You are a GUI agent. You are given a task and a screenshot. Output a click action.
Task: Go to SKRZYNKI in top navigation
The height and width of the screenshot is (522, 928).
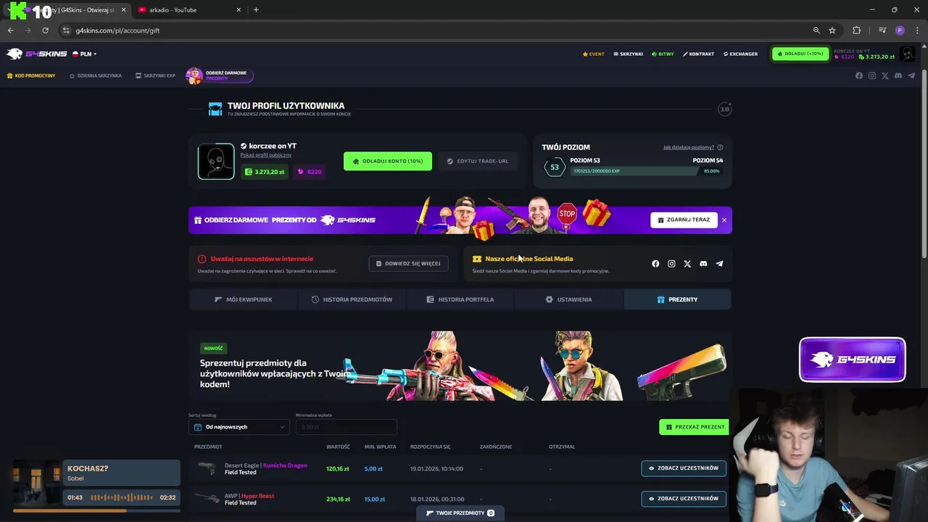tap(628, 54)
